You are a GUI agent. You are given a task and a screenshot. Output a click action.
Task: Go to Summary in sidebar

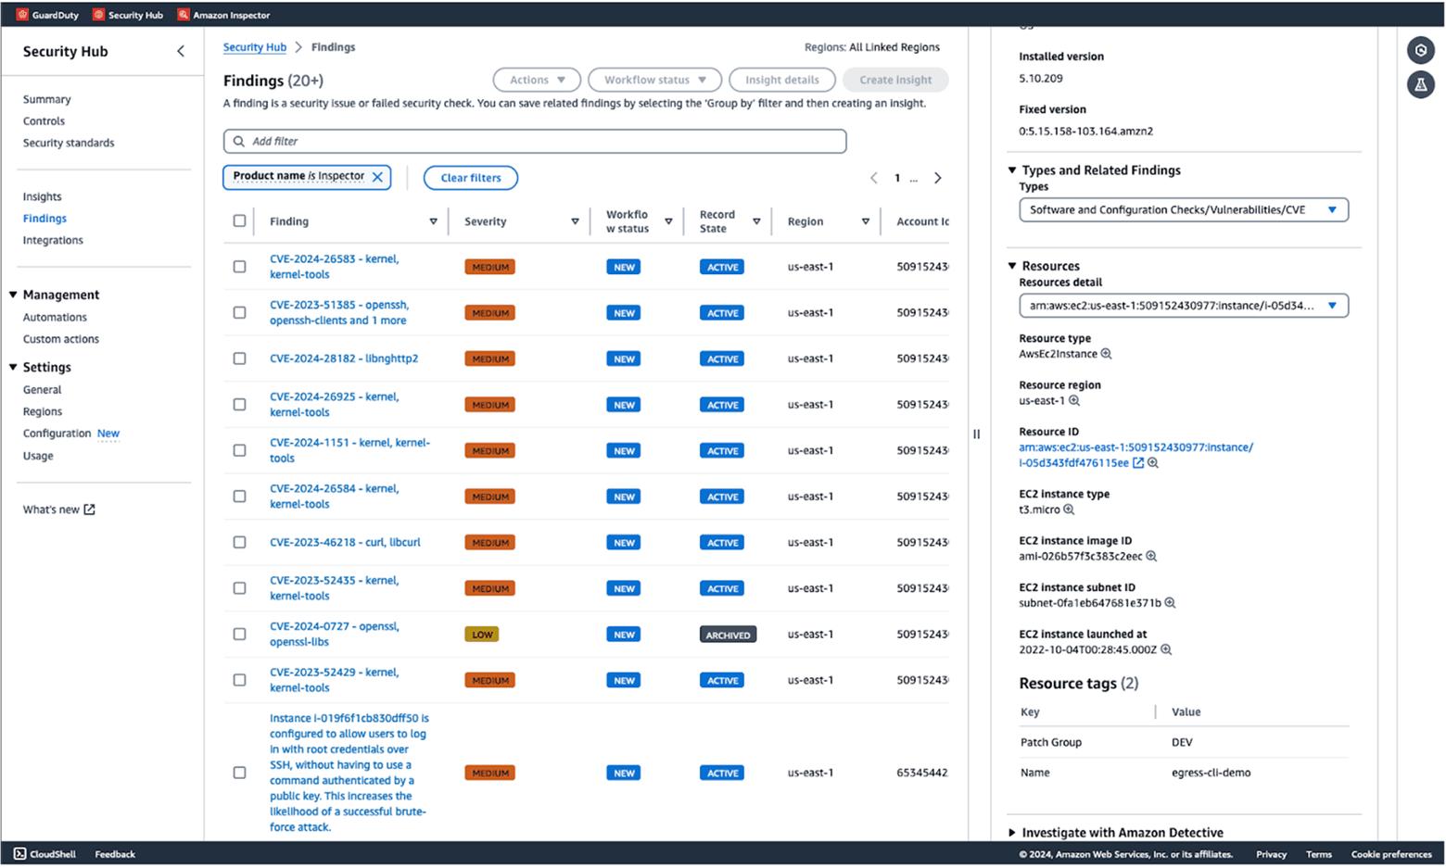click(x=47, y=99)
